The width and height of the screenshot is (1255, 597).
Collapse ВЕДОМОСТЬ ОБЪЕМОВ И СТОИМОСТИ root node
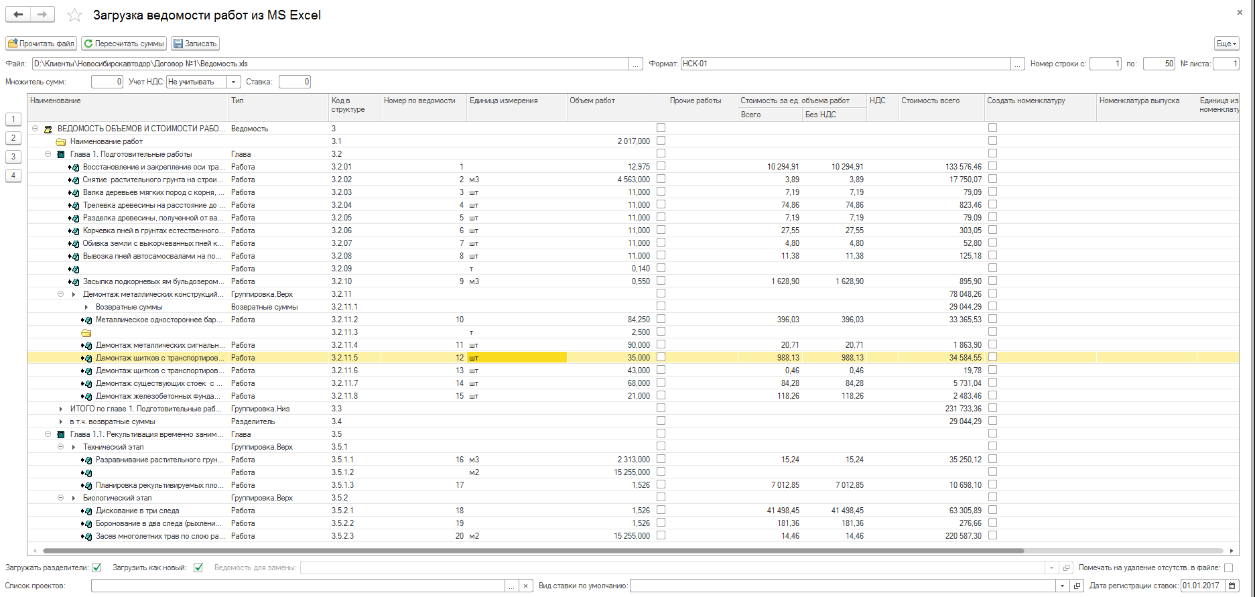point(35,129)
